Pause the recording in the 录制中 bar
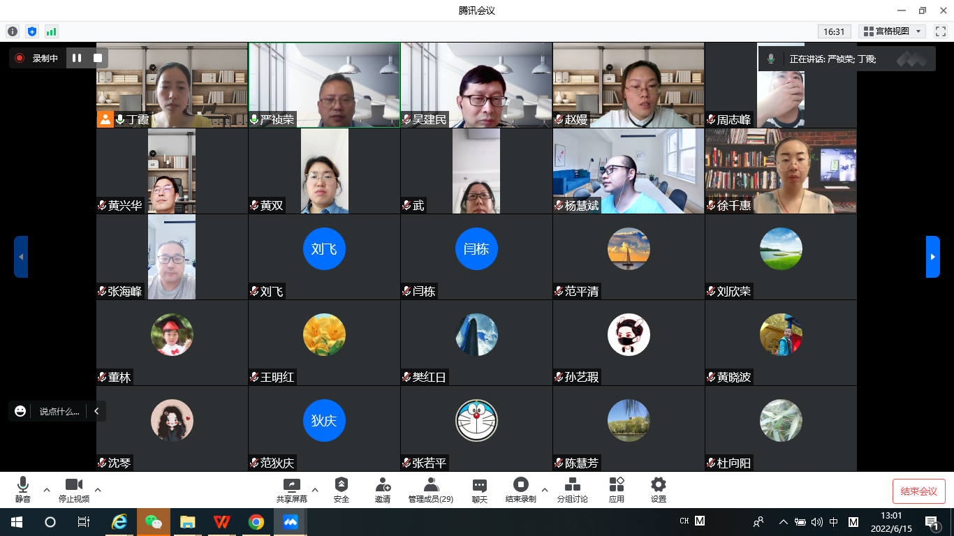 [x=77, y=58]
